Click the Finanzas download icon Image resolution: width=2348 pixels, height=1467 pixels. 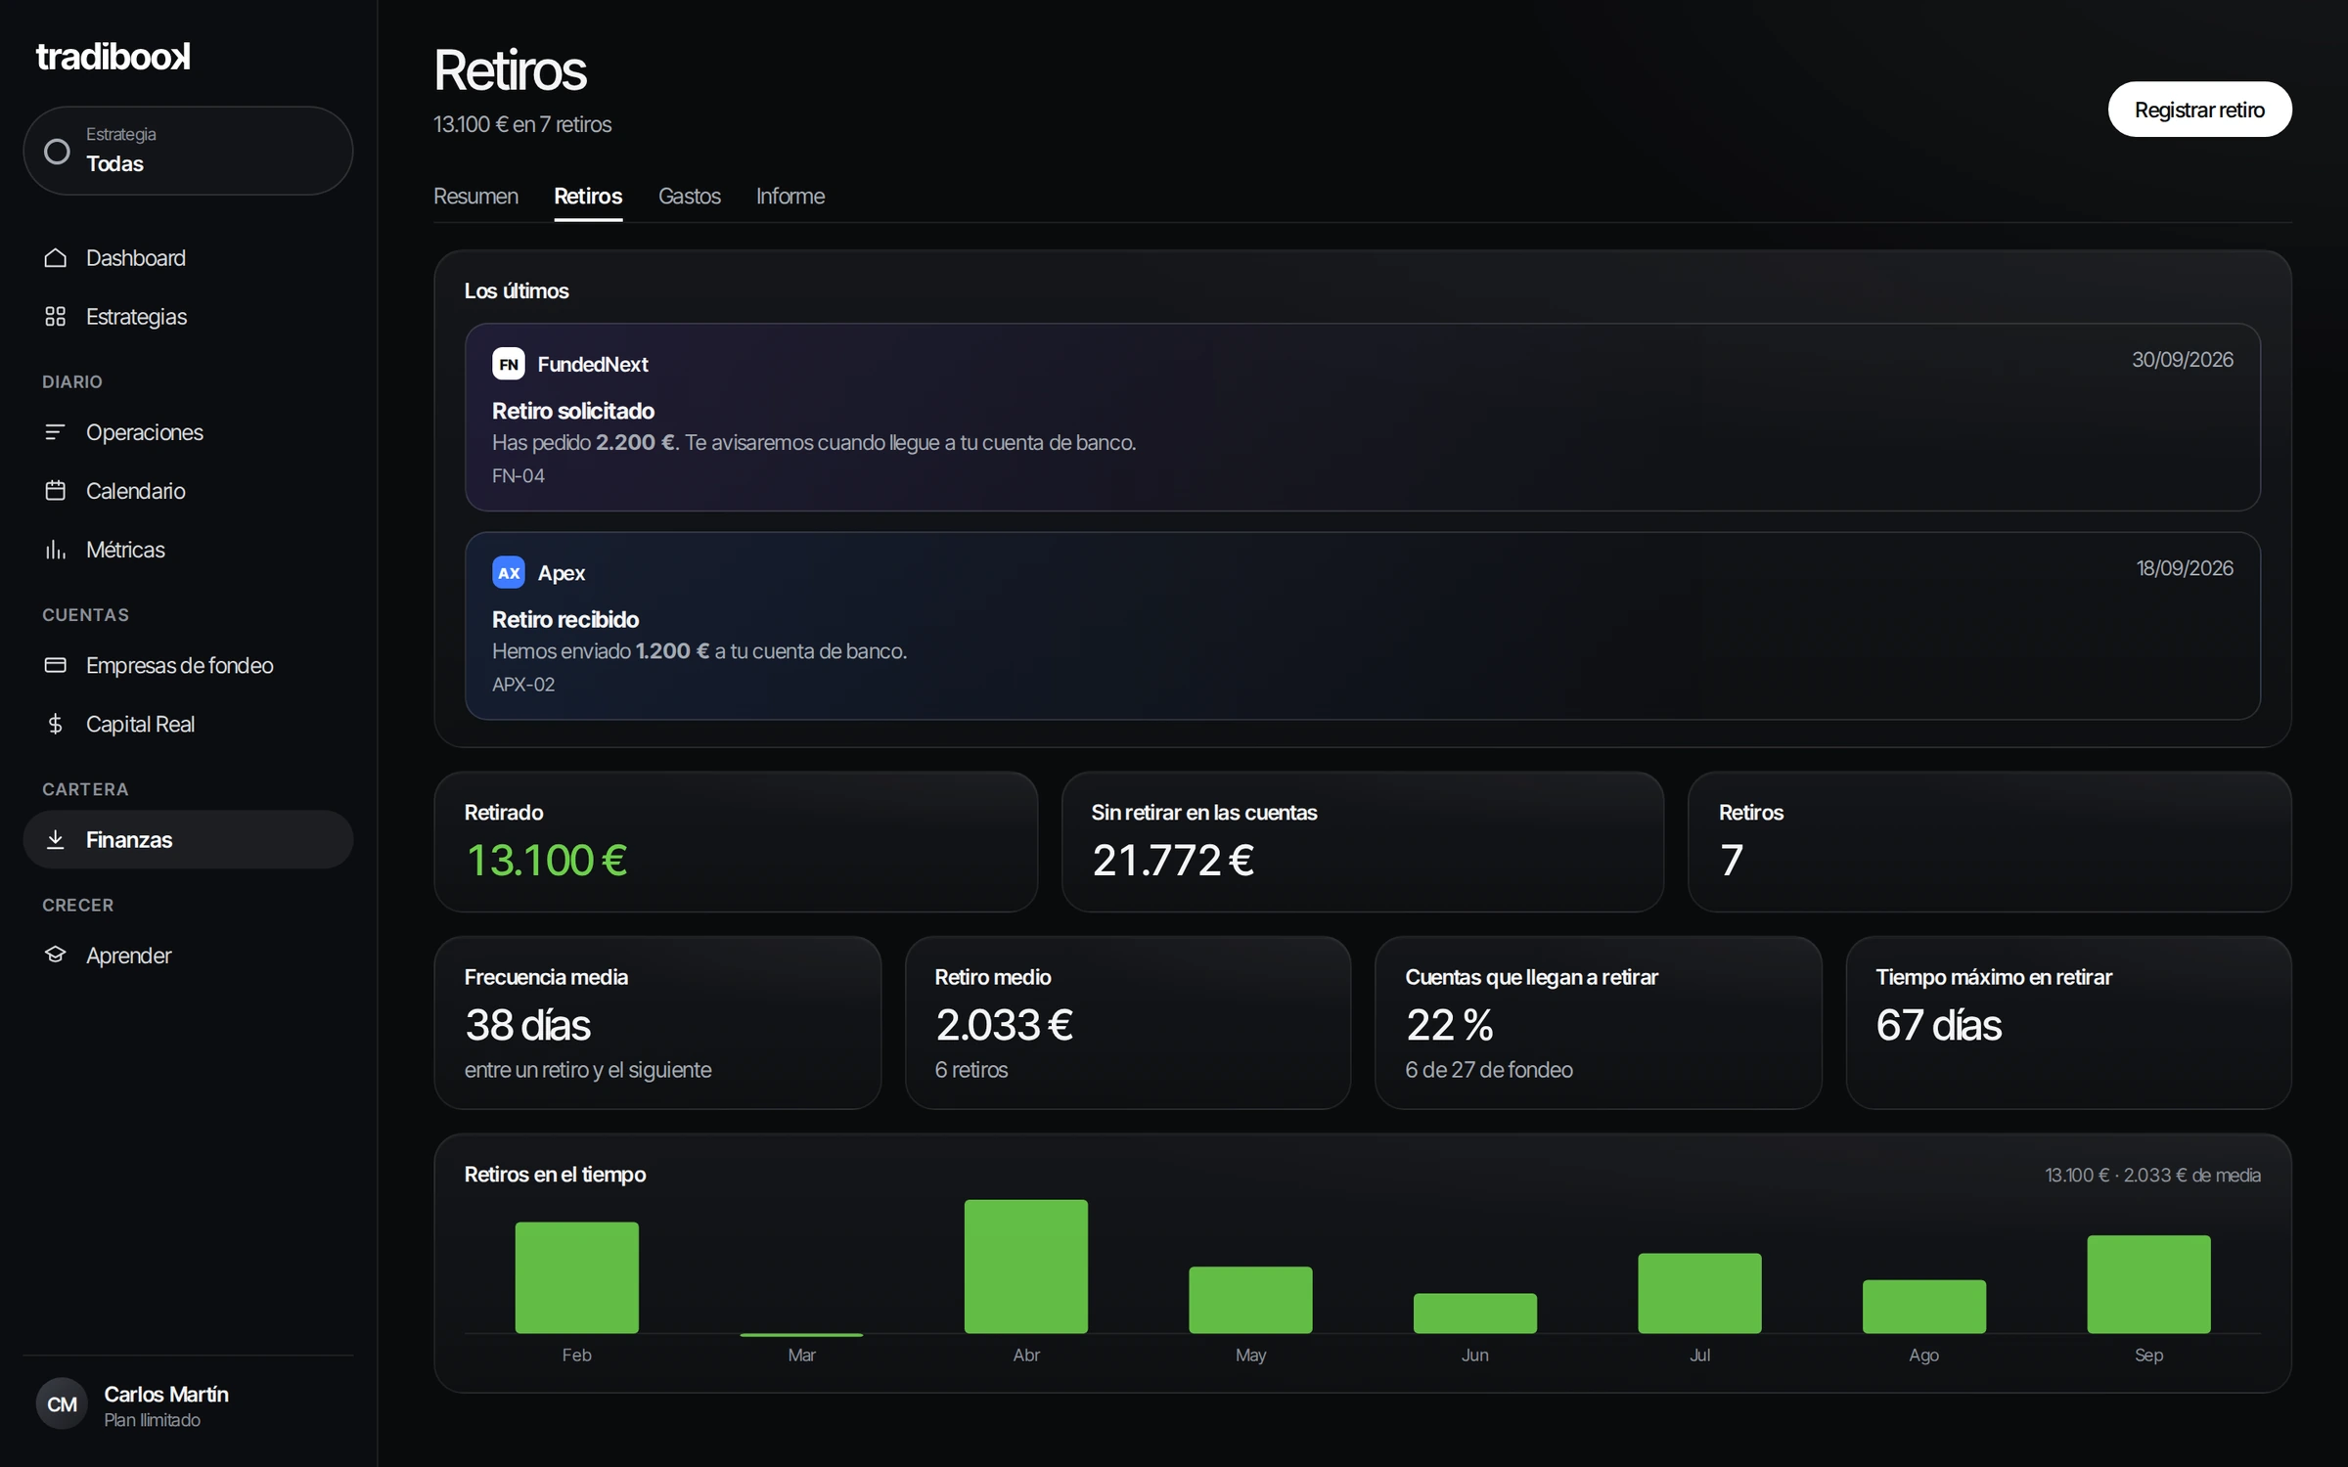[56, 839]
